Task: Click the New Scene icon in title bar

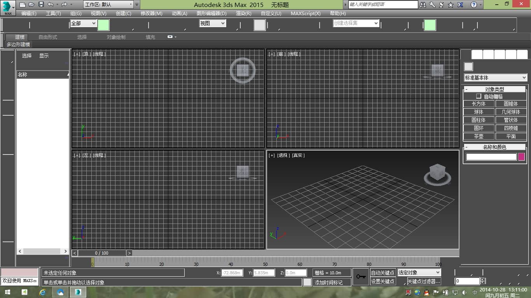Action: tap(23, 5)
